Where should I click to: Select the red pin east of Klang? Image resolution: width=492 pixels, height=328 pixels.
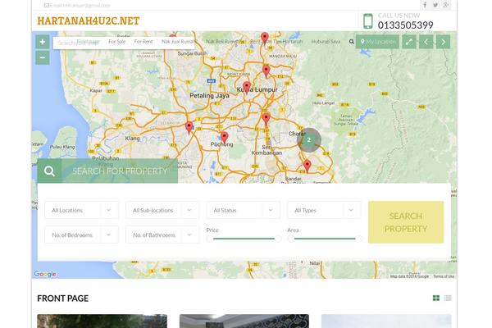pyautogui.click(x=189, y=127)
